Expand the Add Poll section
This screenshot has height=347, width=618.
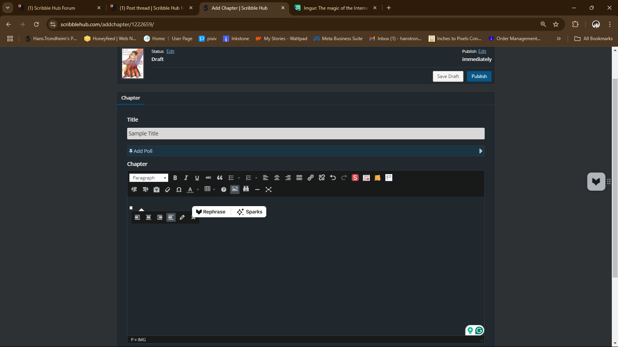point(305,151)
